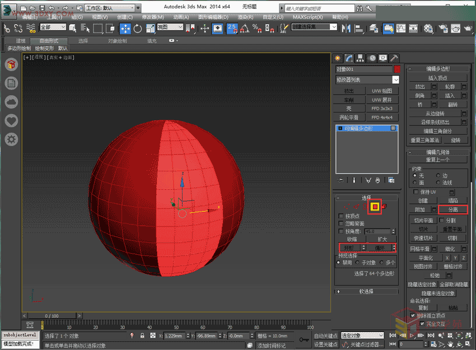Click the Motion panel wheel icon
This screenshot has height=350, width=476.
[x=371, y=58]
